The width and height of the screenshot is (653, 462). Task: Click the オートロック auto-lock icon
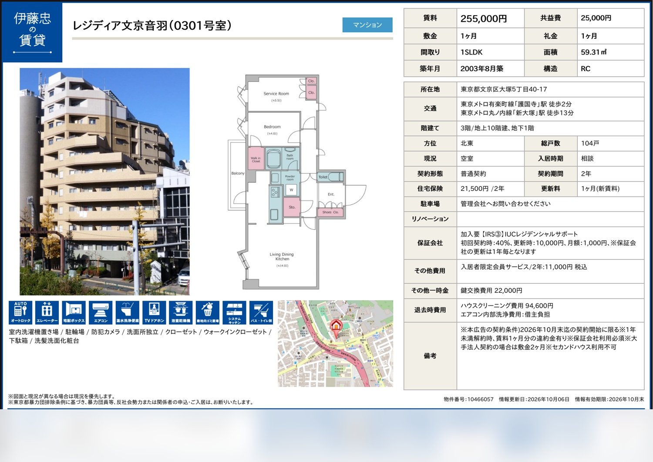20,313
